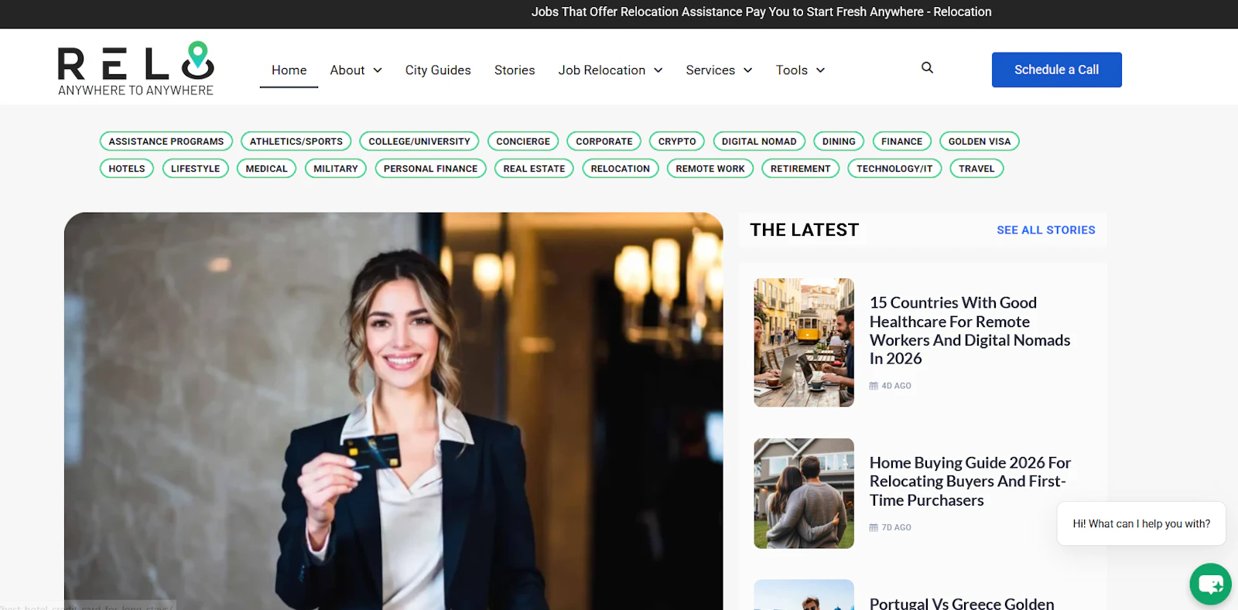Viewport: 1238px width, 610px height.
Task: Open Stories in the navigation
Action: pos(515,70)
